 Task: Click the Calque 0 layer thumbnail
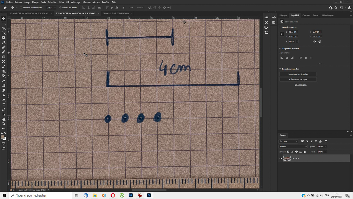point(287,158)
